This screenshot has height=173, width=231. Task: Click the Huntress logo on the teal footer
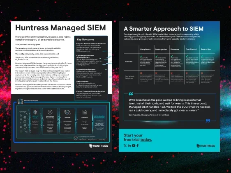[x=206, y=146]
